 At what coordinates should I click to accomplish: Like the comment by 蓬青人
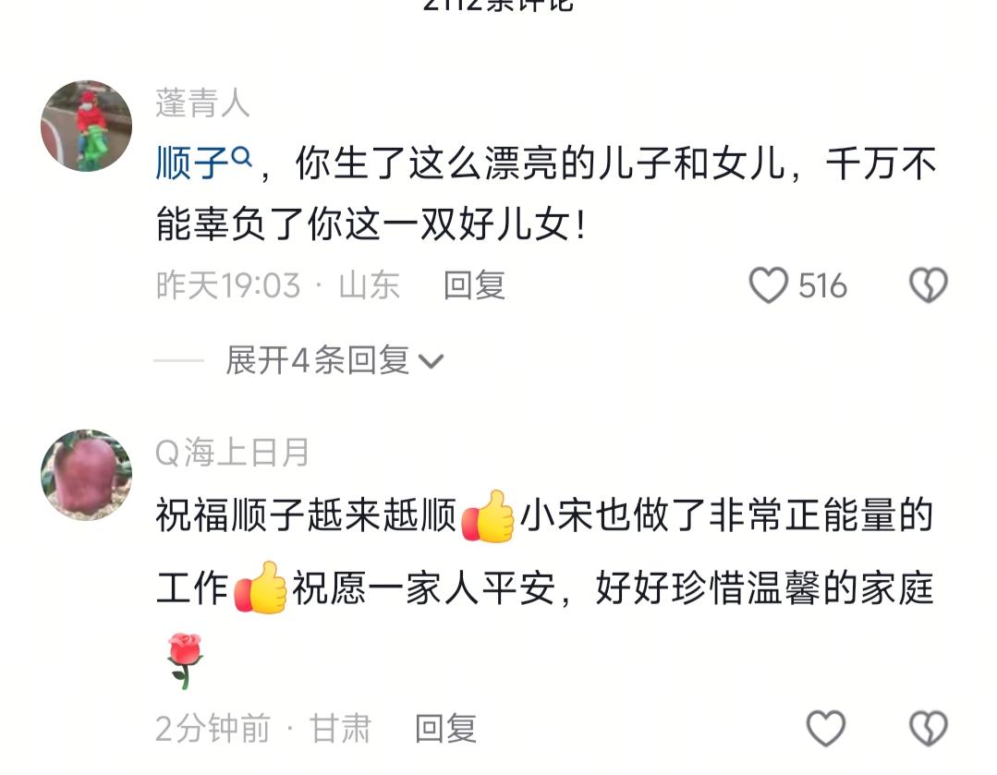point(768,285)
